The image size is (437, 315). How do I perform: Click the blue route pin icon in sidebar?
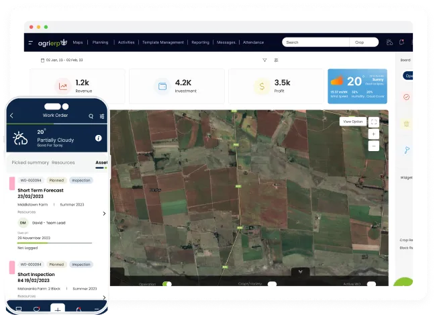[407, 150]
